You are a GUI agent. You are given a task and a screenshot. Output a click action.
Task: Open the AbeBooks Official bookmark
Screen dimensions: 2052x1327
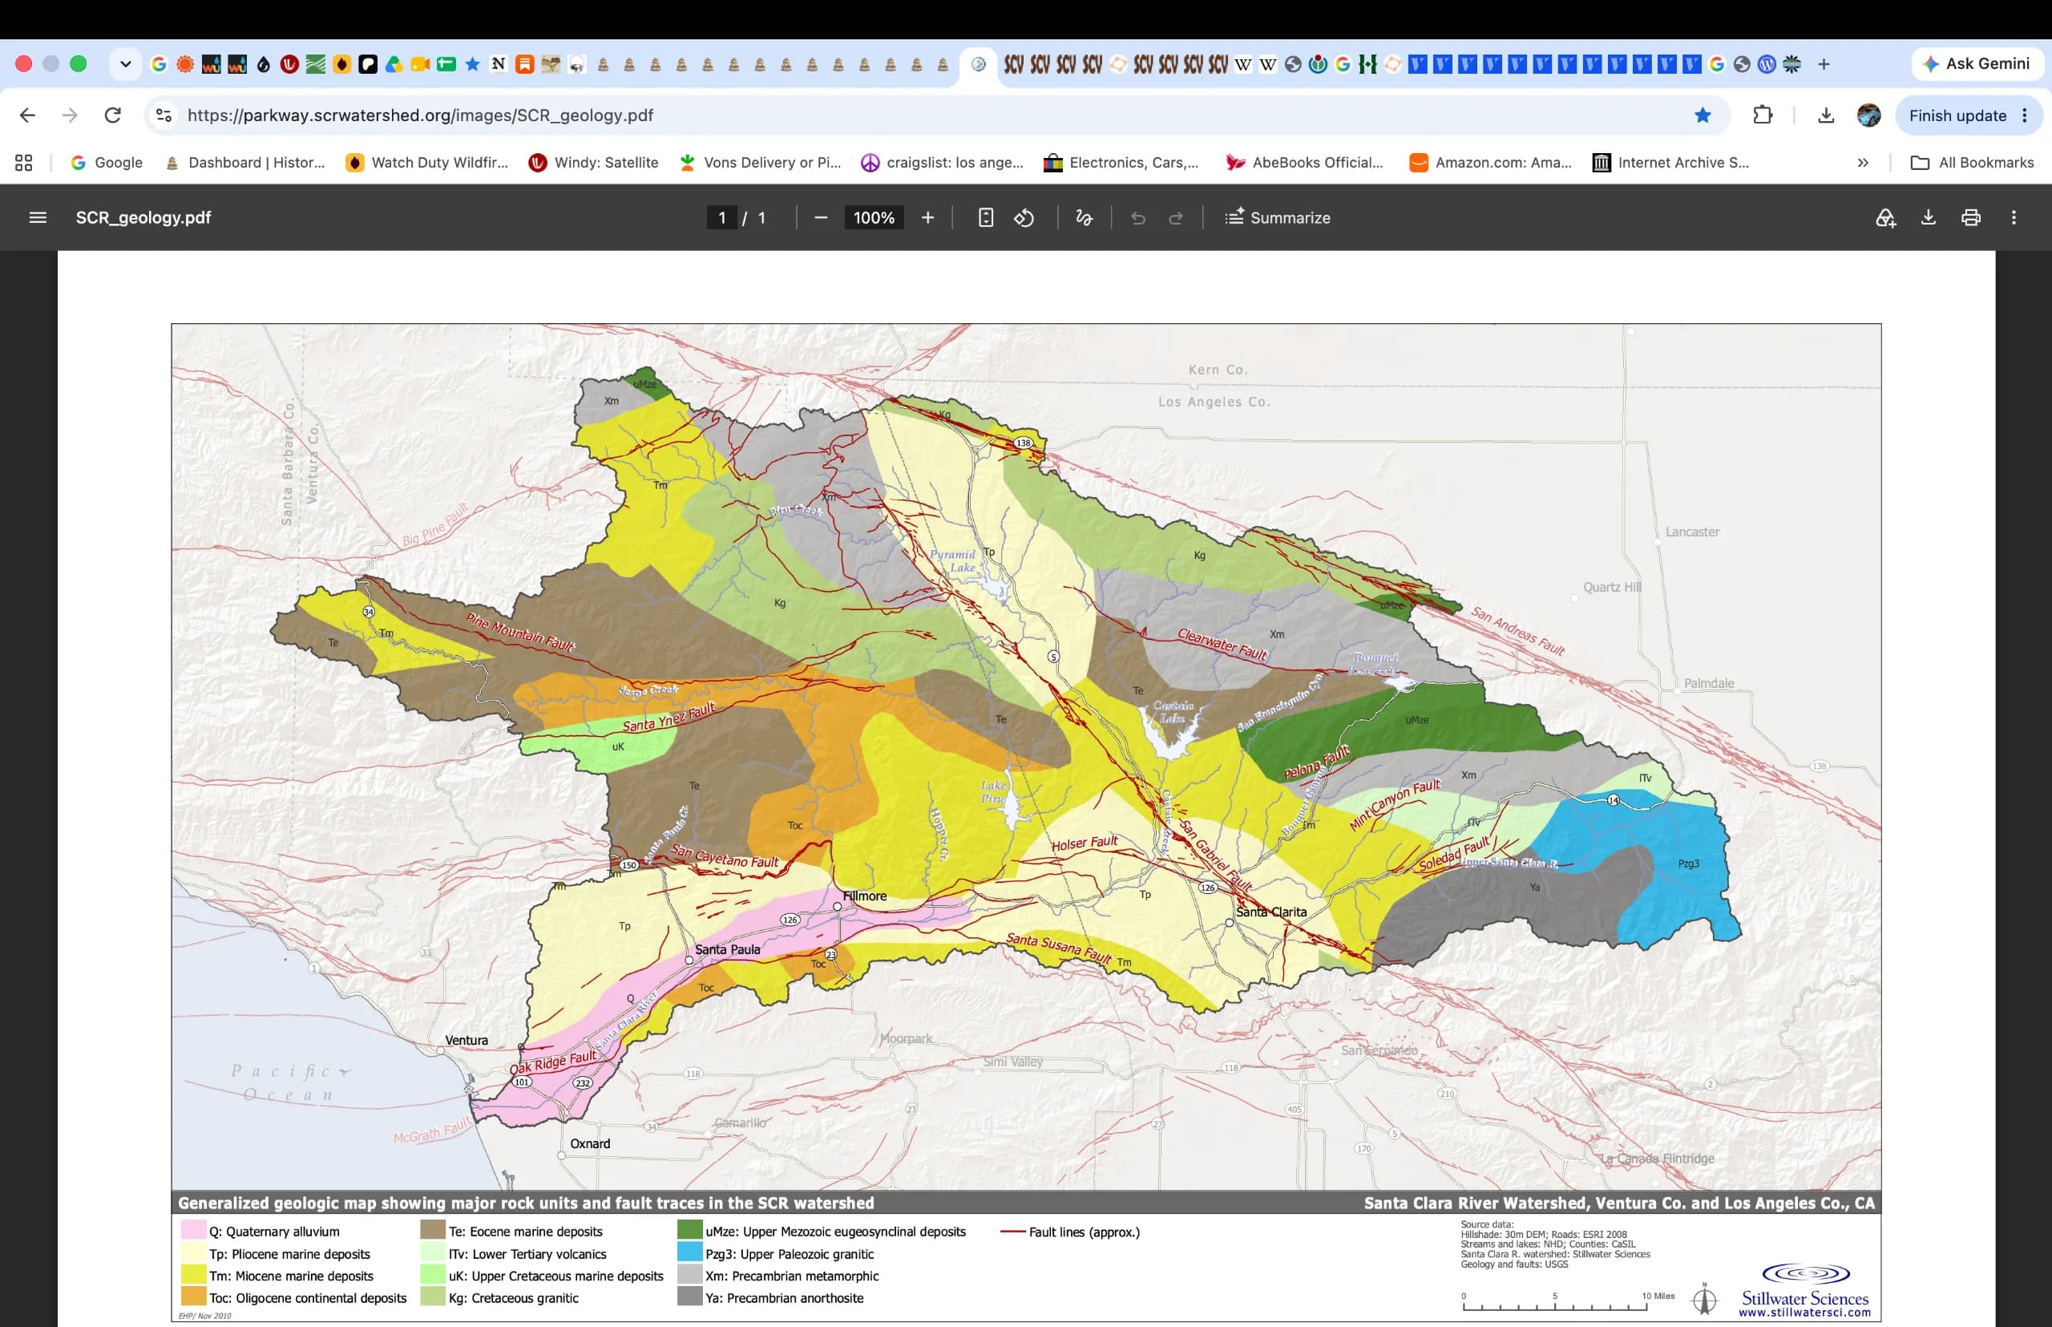[x=1304, y=162]
